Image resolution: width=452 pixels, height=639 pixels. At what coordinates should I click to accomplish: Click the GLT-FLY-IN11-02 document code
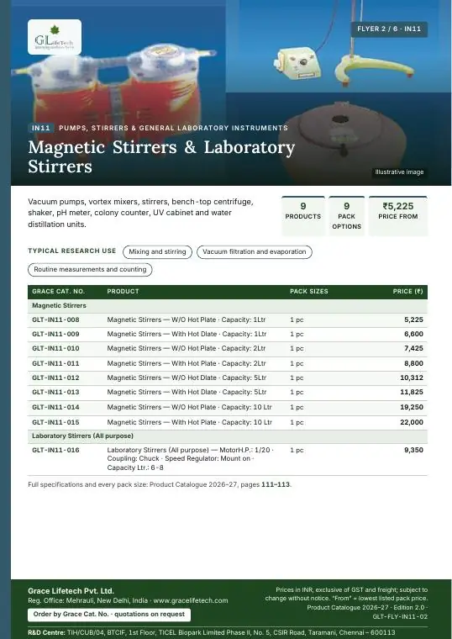click(400, 617)
